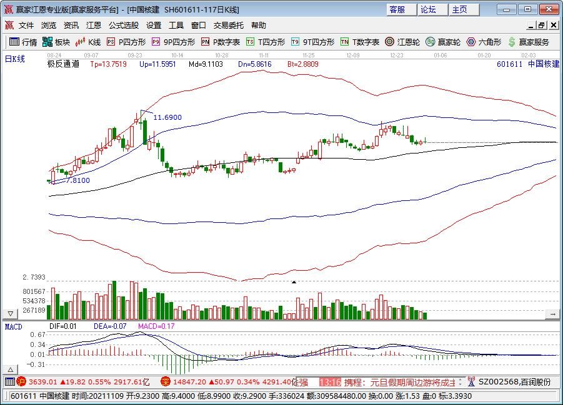Viewport: 563px width, 405px height.
Task: Click the DEA=-0.07 value
Action: (x=110, y=326)
